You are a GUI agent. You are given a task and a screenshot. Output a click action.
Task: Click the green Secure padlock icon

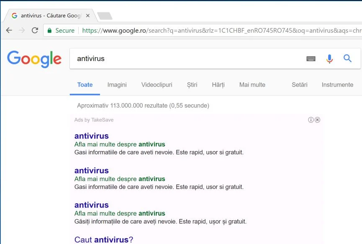pos(49,31)
